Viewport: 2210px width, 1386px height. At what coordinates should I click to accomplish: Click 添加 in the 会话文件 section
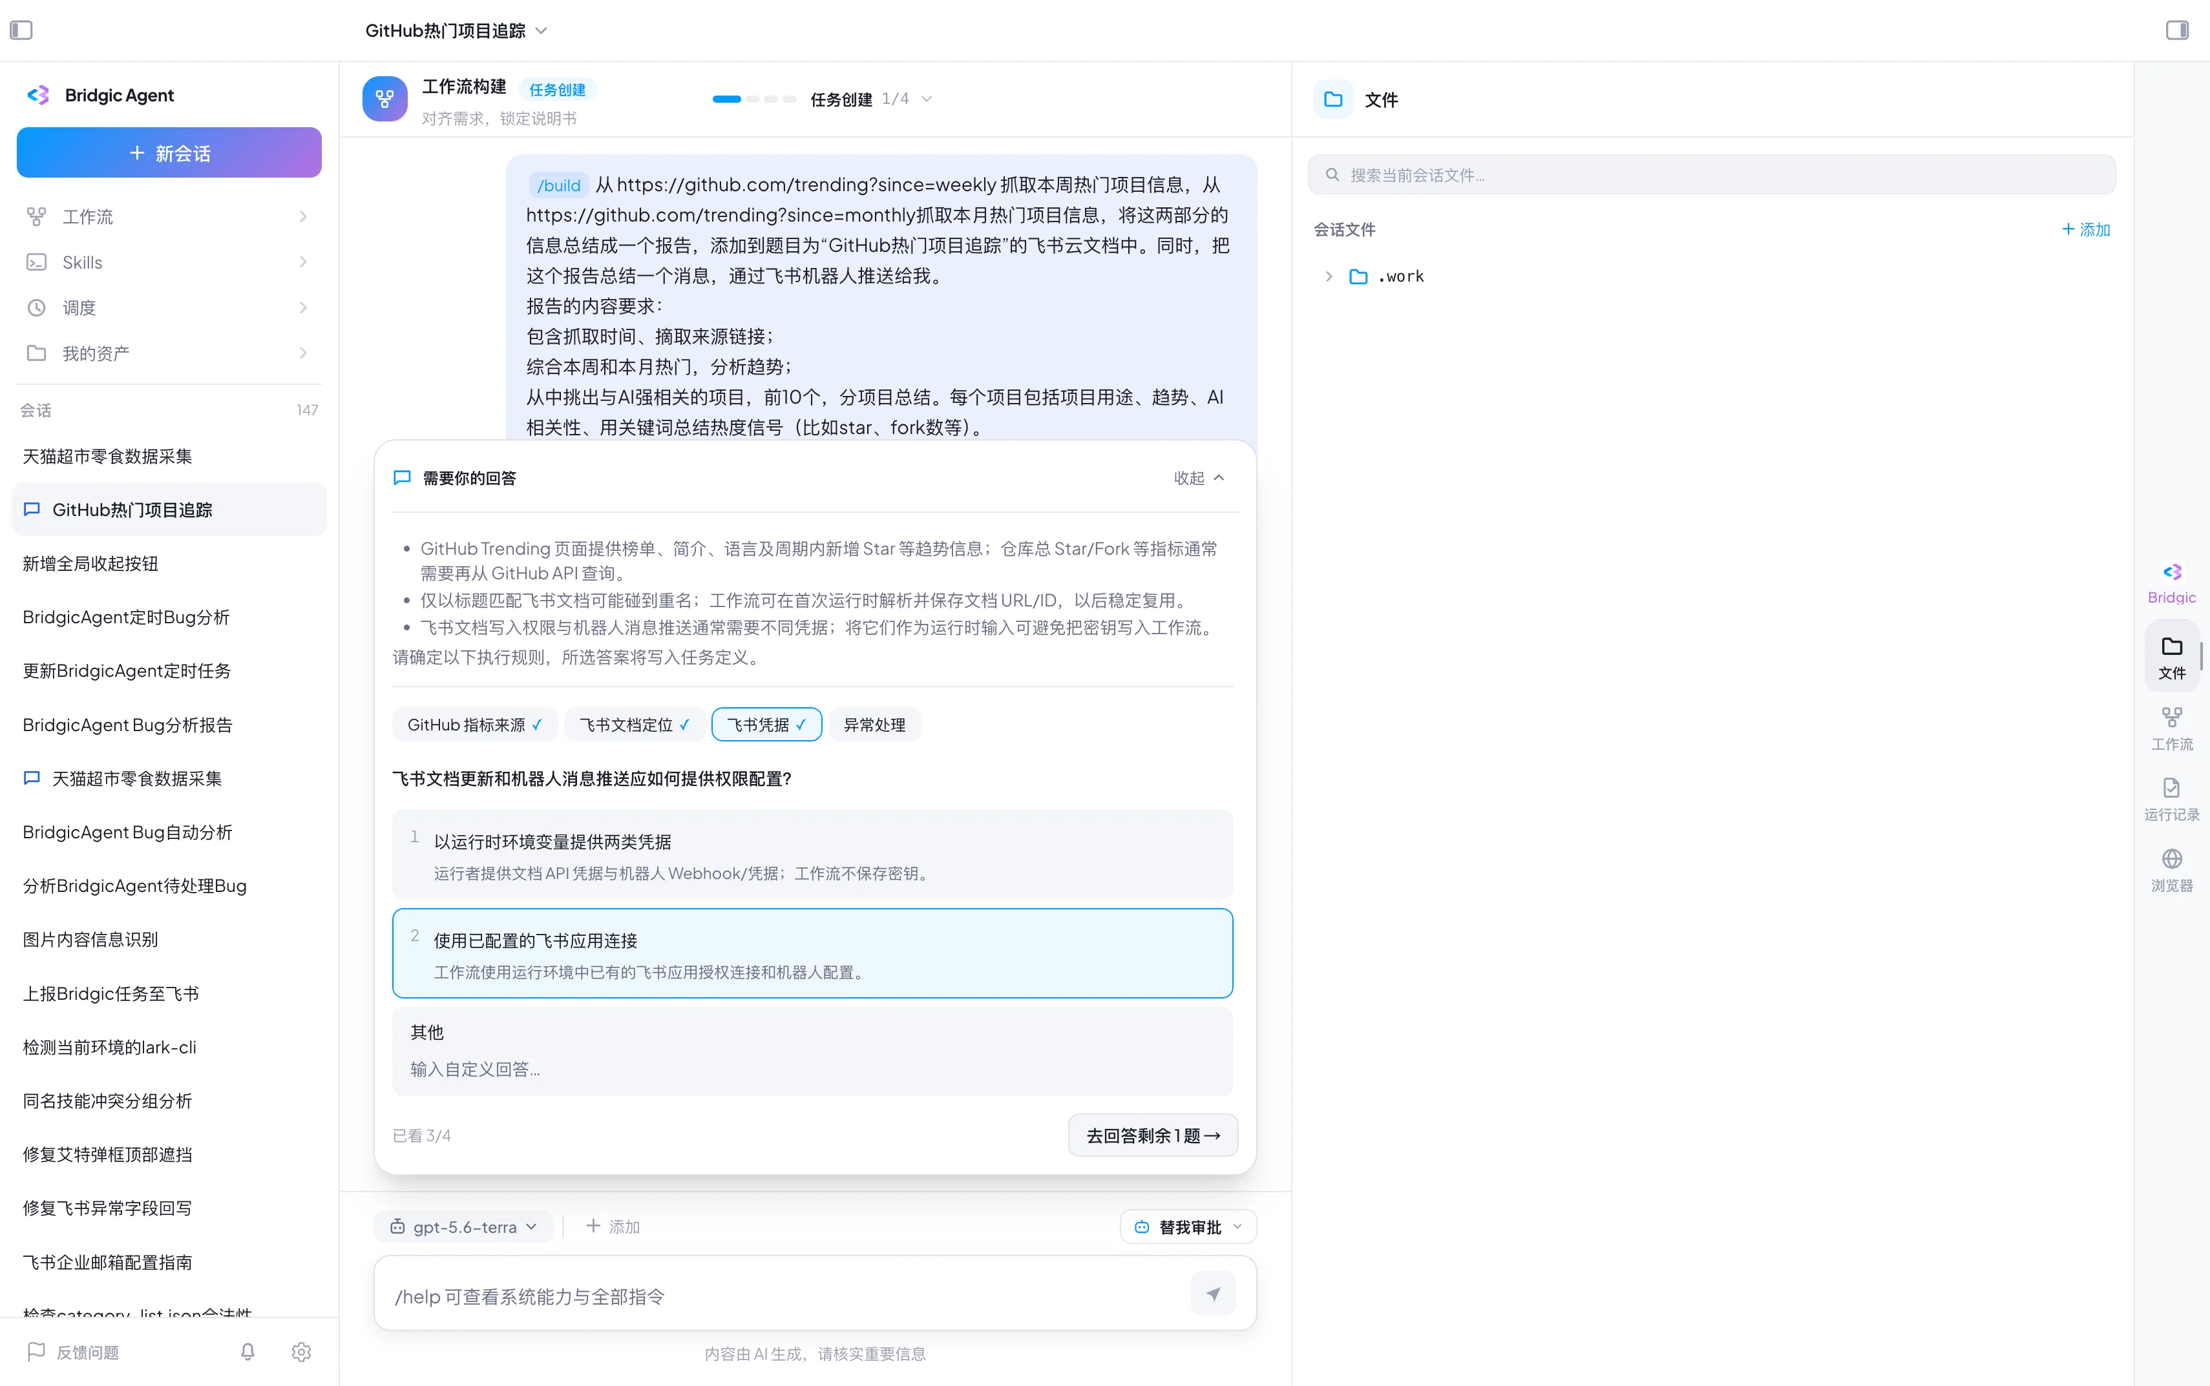point(2085,229)
